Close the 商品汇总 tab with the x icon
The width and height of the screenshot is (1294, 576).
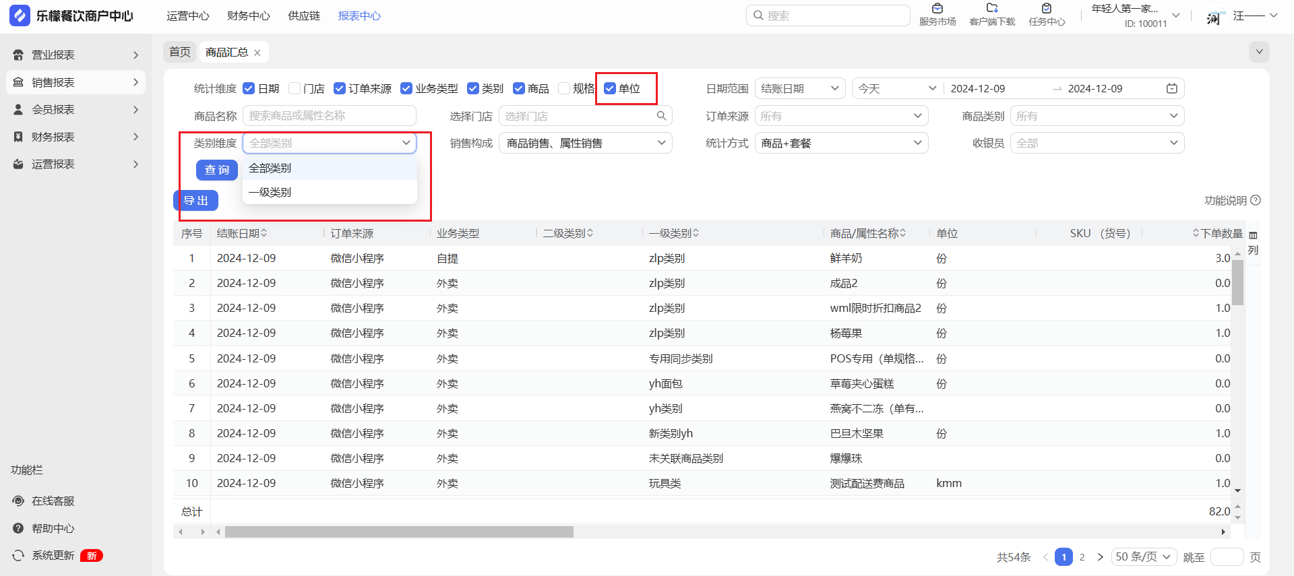tap(257, 53)
